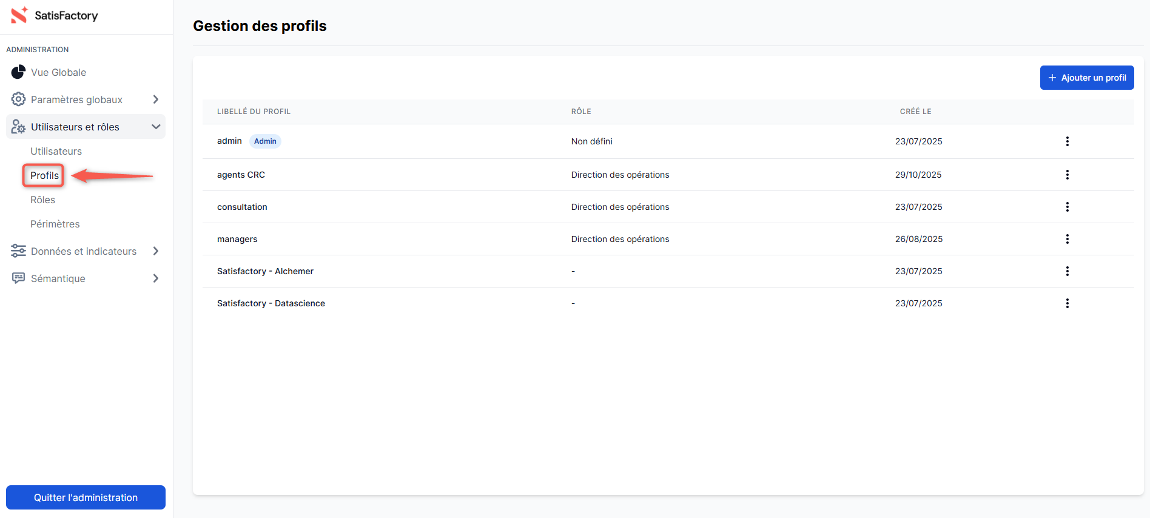
Task: Click the Sémantique chat bubble icon
Action: click(x=18, y=278)
